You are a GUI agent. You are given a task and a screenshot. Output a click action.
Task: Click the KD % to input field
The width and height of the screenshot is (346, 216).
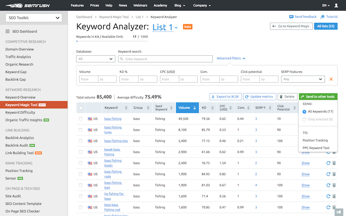[x=148, y=79]
